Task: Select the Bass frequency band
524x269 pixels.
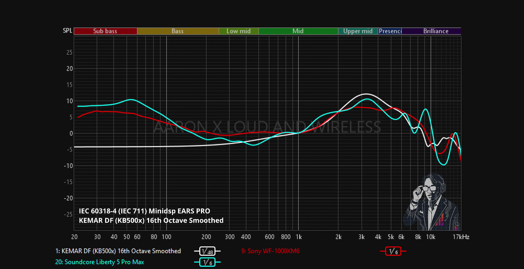Action: (x=178, y=31)
